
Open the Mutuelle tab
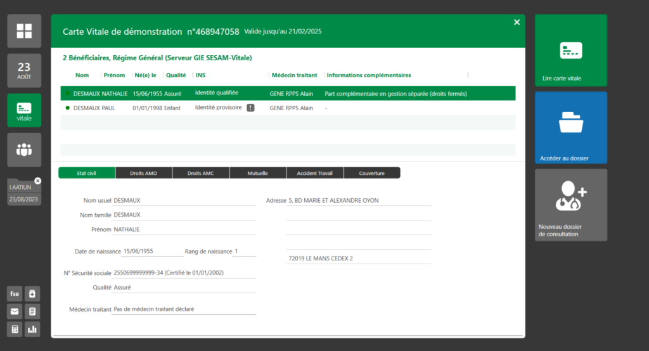[x=257, y=172]
